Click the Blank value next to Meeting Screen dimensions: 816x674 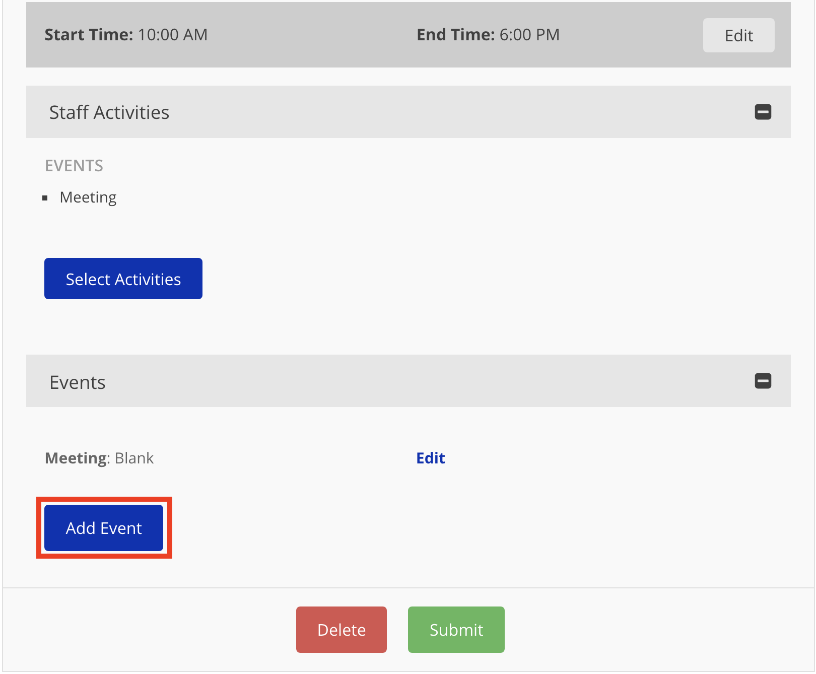click(134, 458)
